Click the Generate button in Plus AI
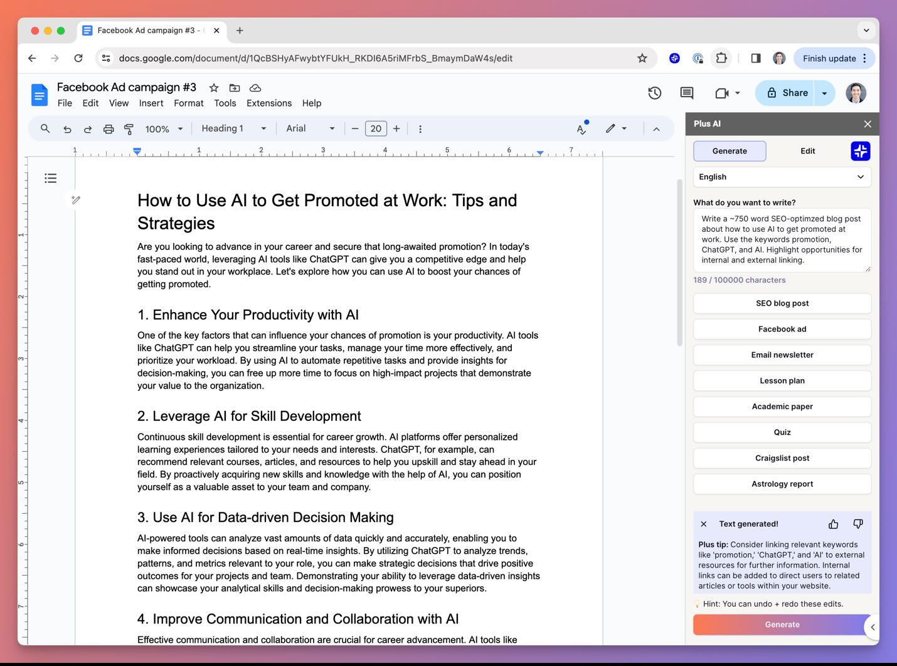Viewport: 897px width, 666px height. tap(782, 625)
